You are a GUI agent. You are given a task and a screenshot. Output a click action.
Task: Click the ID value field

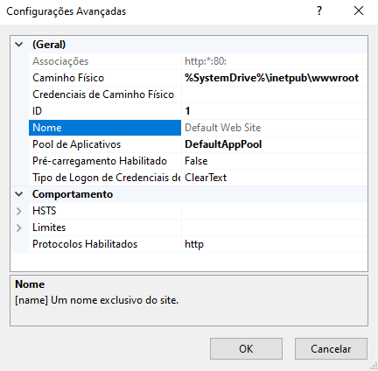pyautogui.click(x=274, y=111)
